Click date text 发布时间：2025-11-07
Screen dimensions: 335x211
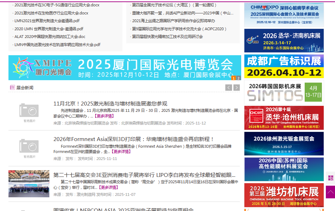click(116, 194)
